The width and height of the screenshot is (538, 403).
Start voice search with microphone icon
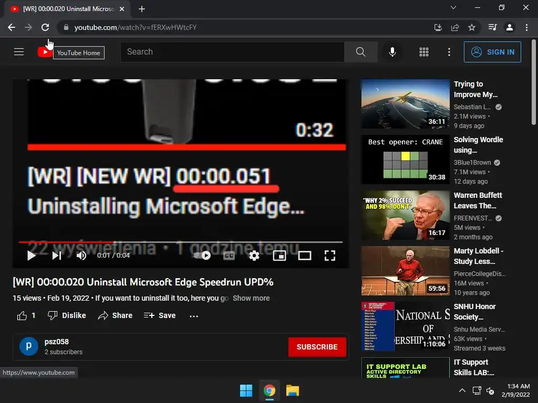tap(392, 52)
